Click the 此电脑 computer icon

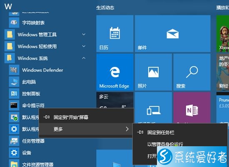point(14,82)
